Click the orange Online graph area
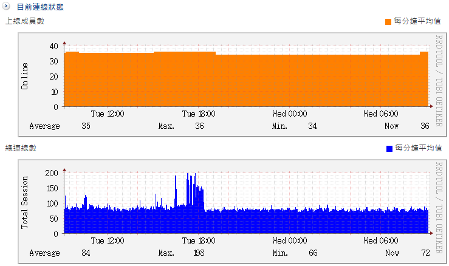This screenshot has height=266, width=449. [x=243, y=82]
